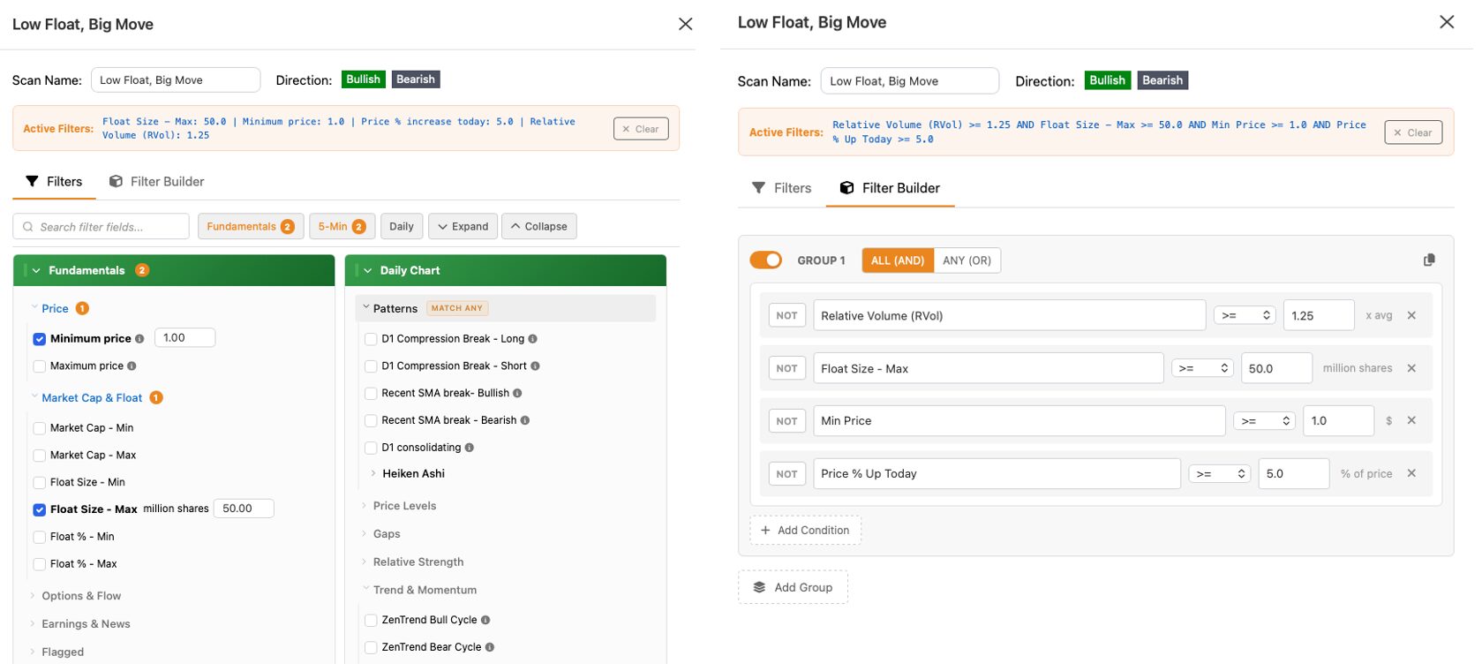The width and height of the screenshot is (1482, 671).
Task: Select the Fundamentals filter category chip
Action: point(251,227)
